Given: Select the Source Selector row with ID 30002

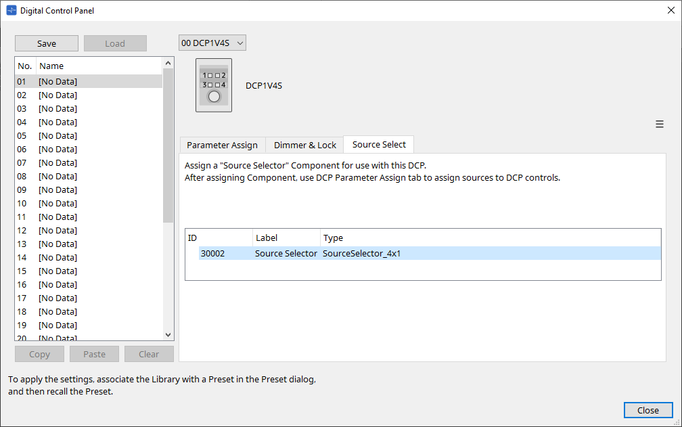Looking at the screenshot, I should pos(338,253).
